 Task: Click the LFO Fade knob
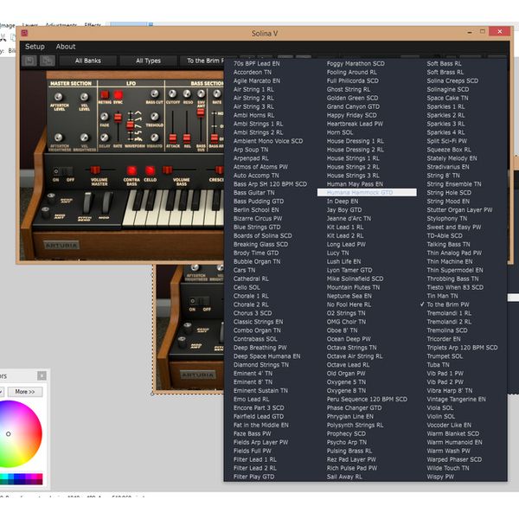[x=105, y=116]
